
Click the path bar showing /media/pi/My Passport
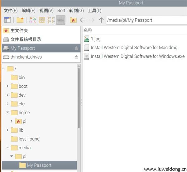[x=145, y=20]
